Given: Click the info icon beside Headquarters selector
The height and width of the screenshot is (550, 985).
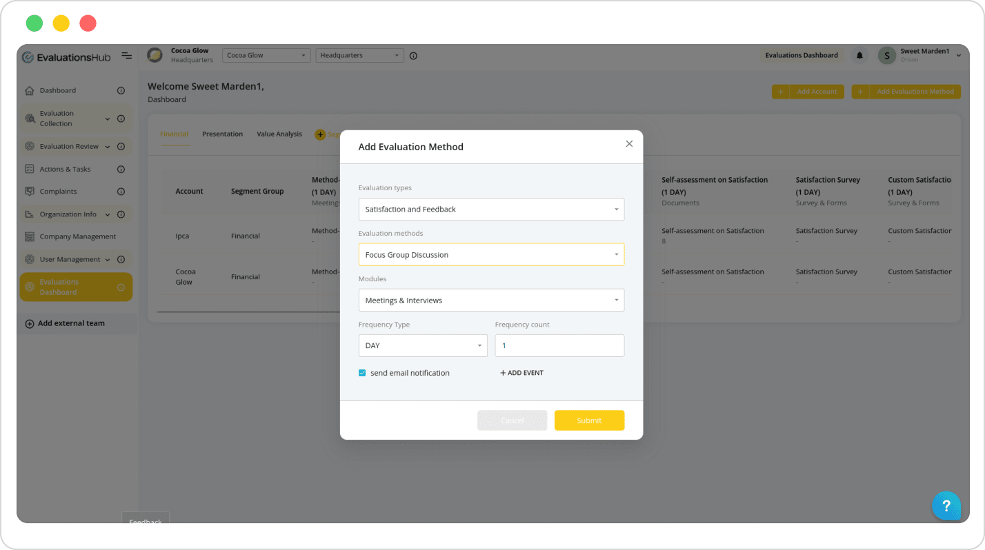Looking at the screenshot, I should click(x=412, y=55).
